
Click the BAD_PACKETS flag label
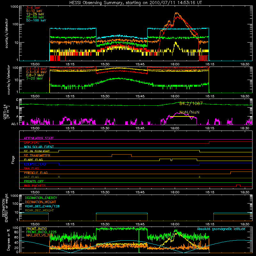click(x=35, y=186)
